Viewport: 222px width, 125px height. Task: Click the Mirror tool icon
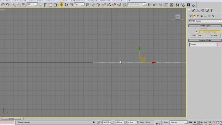pos(150,5)
